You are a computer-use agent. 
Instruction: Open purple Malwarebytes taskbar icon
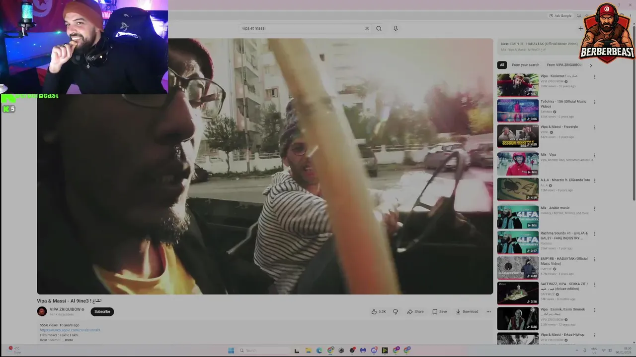tap(363, 351)
